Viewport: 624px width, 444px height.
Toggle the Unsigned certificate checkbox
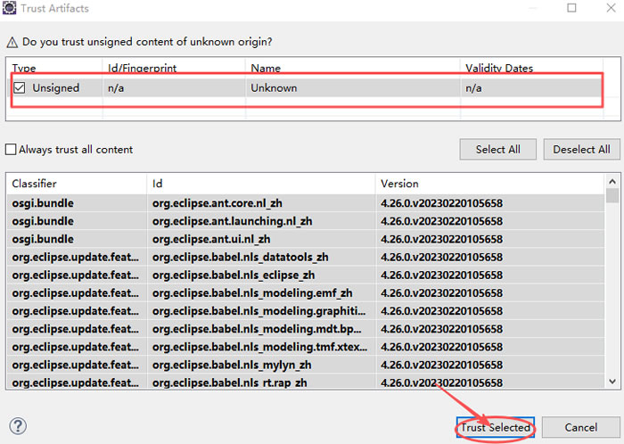(20, 88)
